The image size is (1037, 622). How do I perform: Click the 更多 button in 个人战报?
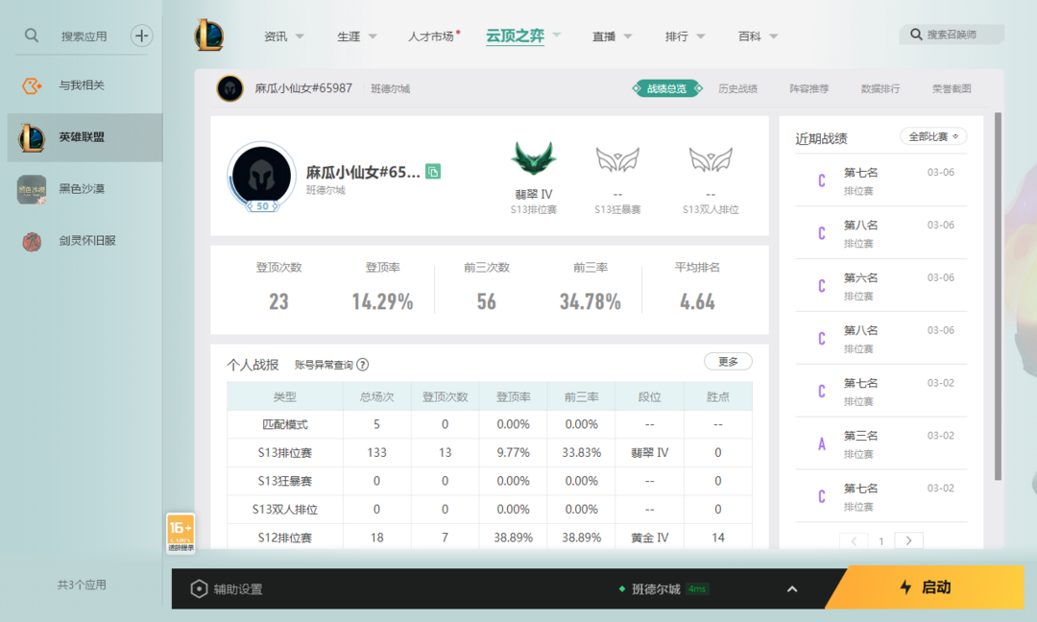click(728, 362)
